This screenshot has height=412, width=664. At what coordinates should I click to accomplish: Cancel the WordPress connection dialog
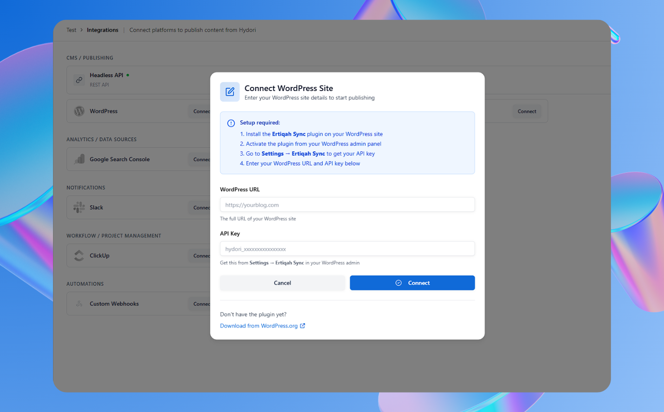[x=282, y=283]
